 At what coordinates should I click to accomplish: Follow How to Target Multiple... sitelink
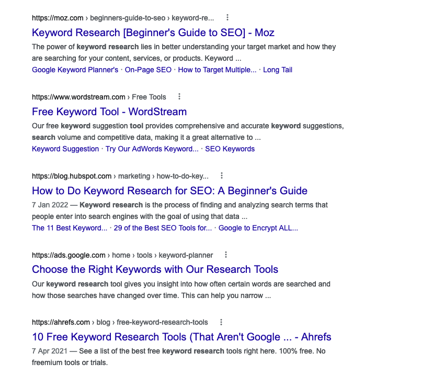pyautogui.click(x=217, y=70)
